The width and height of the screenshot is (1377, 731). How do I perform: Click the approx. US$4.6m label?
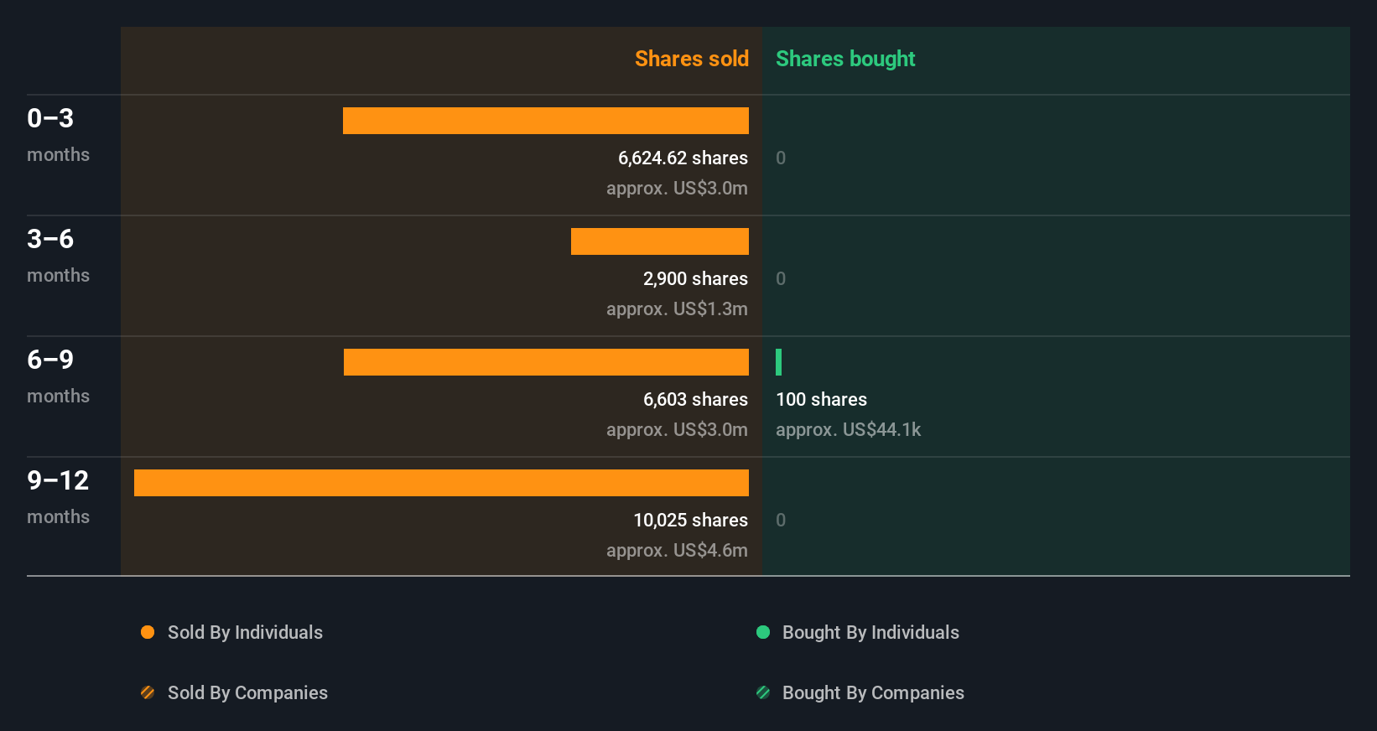click(x=677, y=551)
